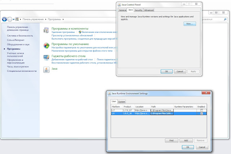Screen dimensions: 231x154
Task: Click OK in JRE Settings dialog
Action: click(x=188, y=147)
